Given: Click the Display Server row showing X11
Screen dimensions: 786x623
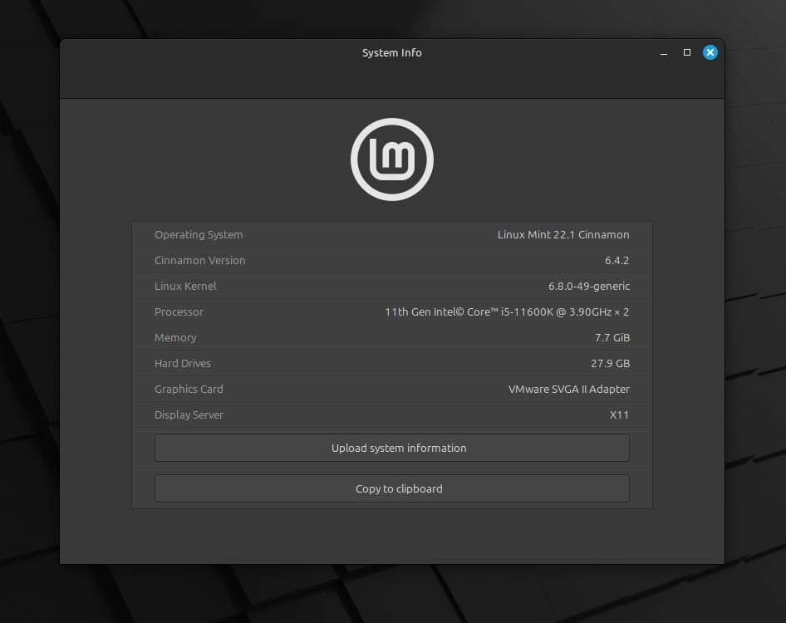Looking at the screenshot, I should coord(391,415).
